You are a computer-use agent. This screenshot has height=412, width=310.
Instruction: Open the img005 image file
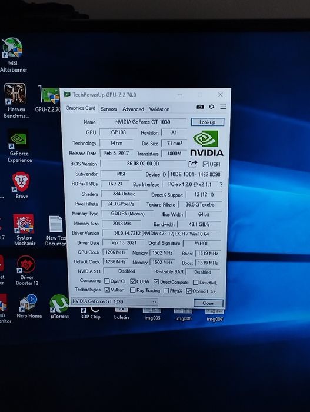click(x=152, y=314)
